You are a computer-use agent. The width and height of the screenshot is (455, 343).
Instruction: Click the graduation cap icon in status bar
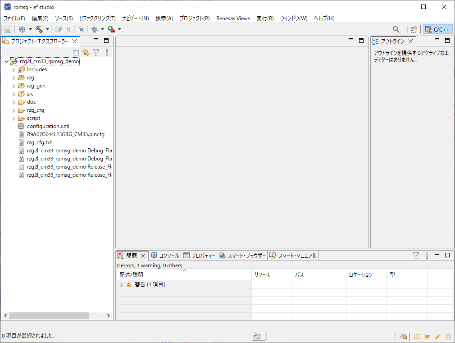(x=428, y=337)
